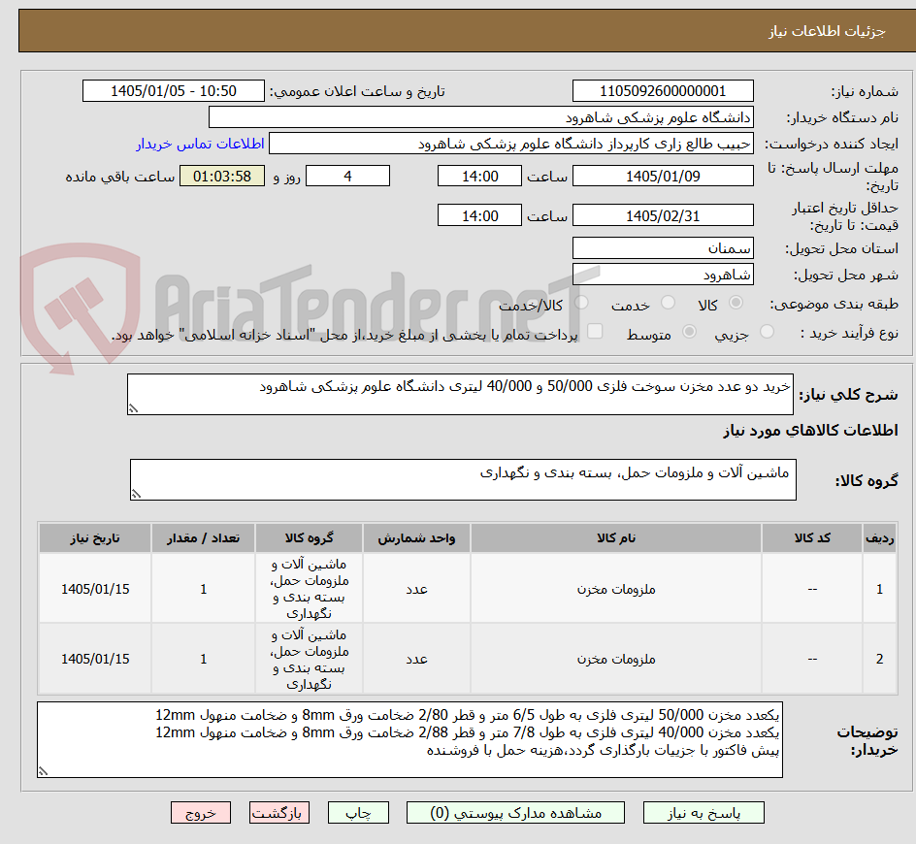Click the unit عدد in row 2

click(416, 659)
